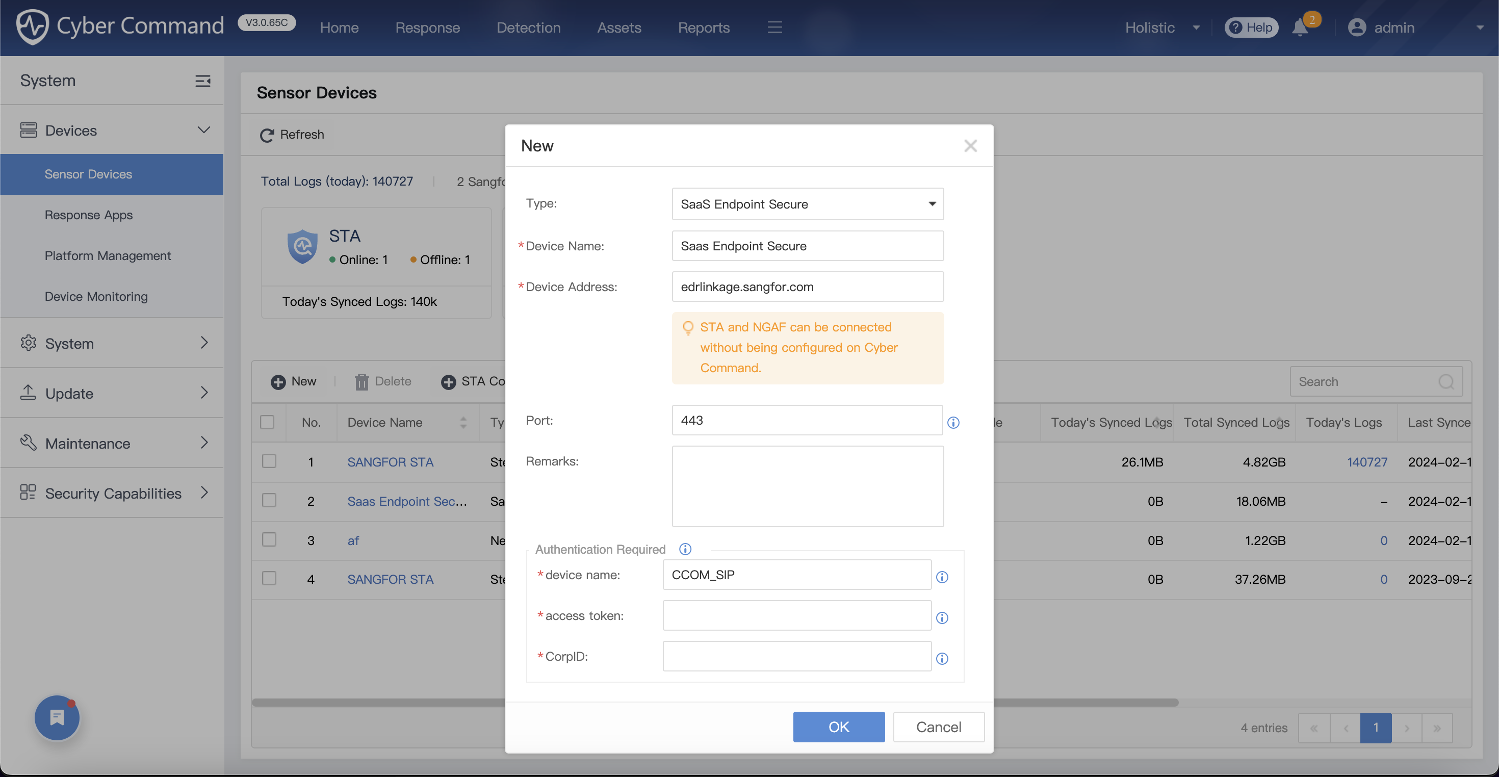Click the trash Delete icon in toolbar
Image resolution: width=1499 pixels, height=777 pixels.
click(361, 382)
